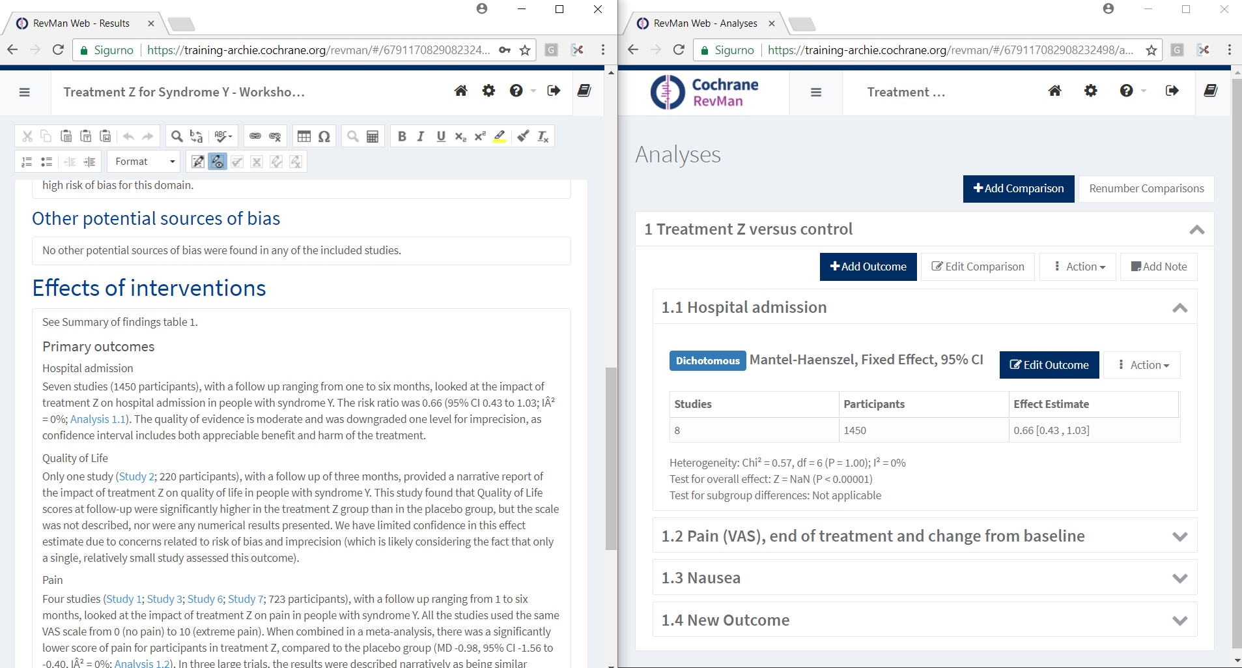Toggle the show tracked changes button
This screenshot has width=1242, height=668.
pos(218,162)
